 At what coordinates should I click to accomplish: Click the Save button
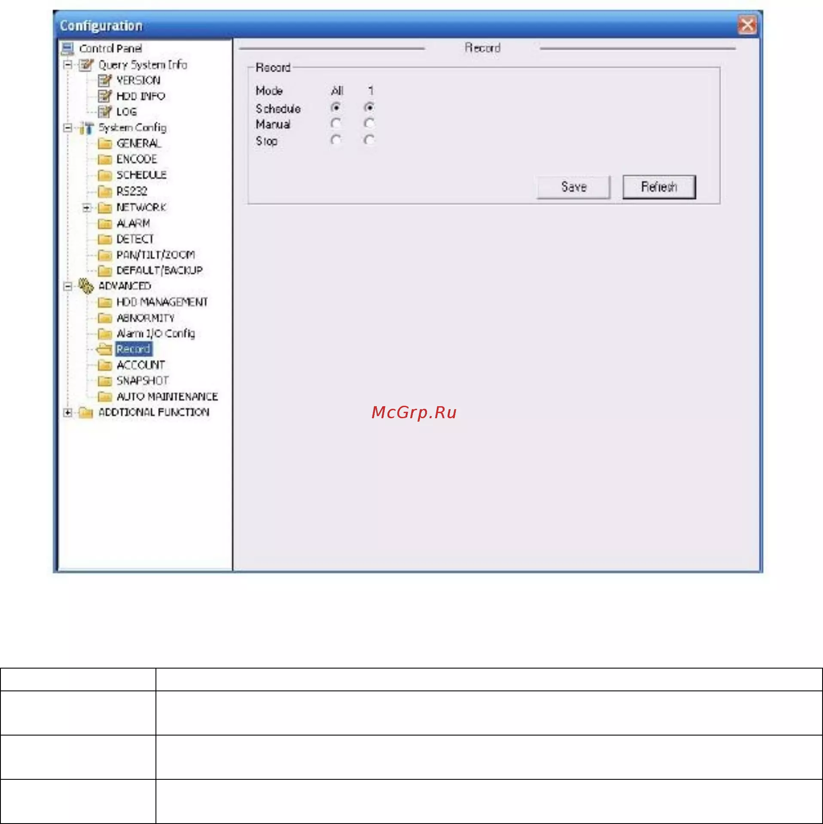point(573,187)
